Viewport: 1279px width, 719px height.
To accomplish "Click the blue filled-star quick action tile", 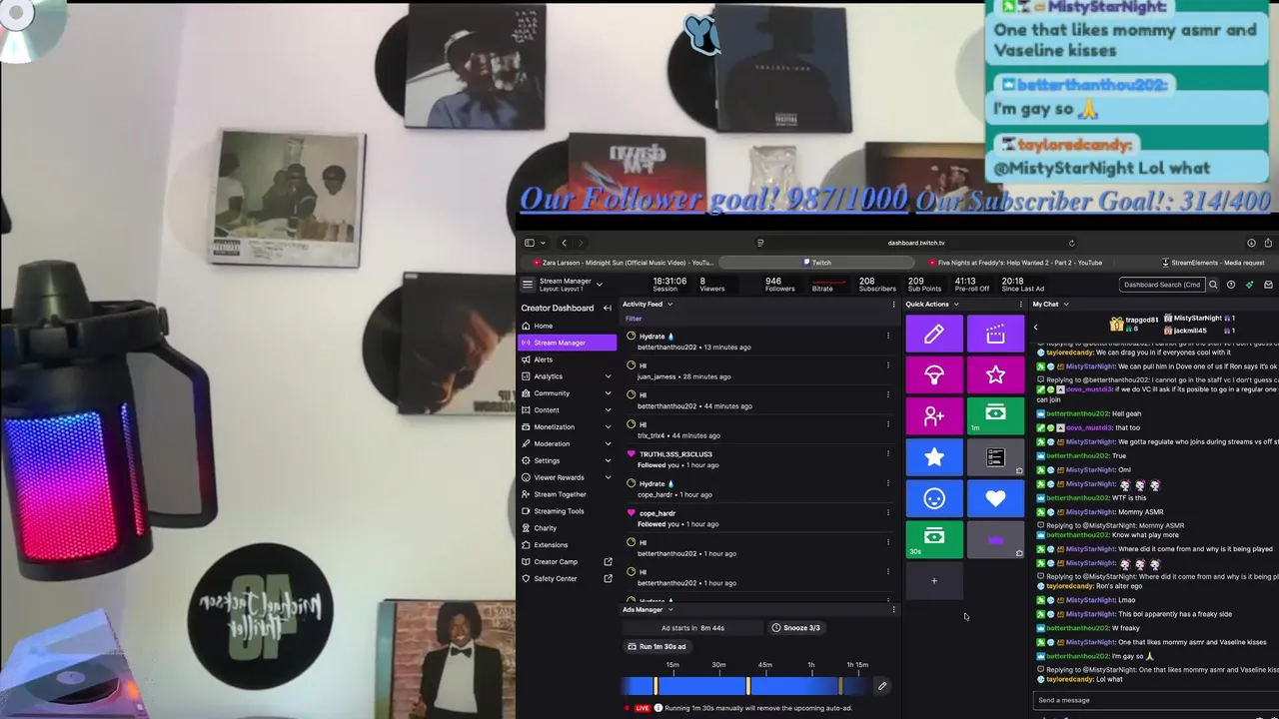I will pyautogui.click(x=934, y=457).
